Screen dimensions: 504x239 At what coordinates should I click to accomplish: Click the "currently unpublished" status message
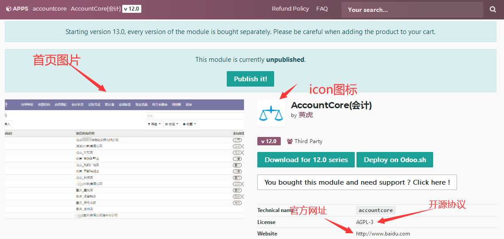click(250, 60)
